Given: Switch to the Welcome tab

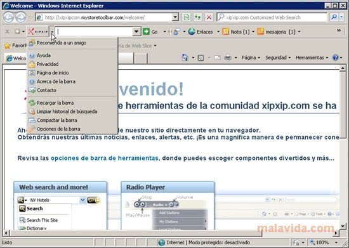Looking at the screenshot, I should (15, 58).
